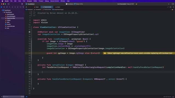Switch to the ViewController tab
Image resolution: width=175 pixels, height=98 pixels.
tap(47, 7)
